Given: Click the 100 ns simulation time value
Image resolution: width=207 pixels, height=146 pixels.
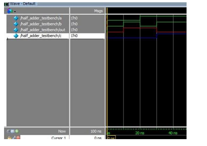Looking at the screenshot, I should point(96,131).
